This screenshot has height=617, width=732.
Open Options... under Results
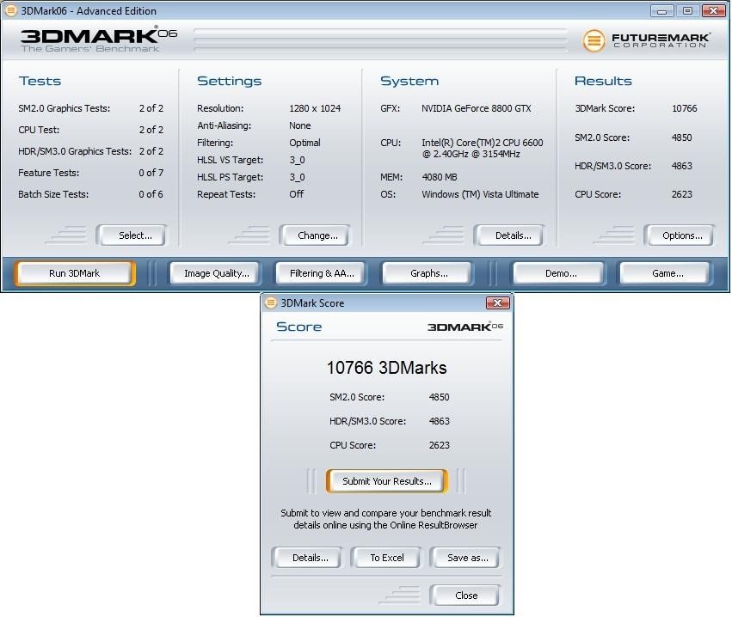coord(680,235)
